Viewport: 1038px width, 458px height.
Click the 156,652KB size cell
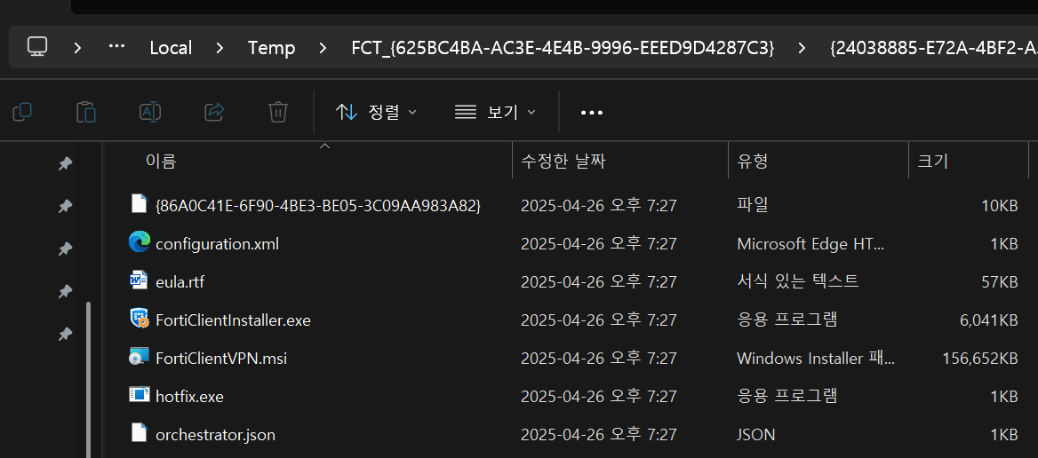tap(979, 359)
